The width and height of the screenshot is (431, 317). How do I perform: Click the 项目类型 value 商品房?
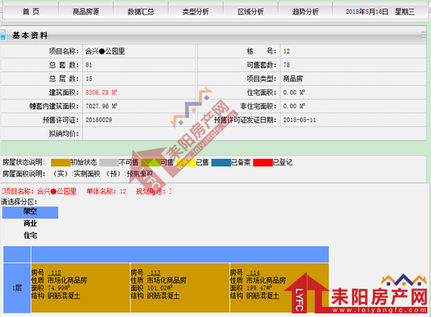click(x=293, y=78)
